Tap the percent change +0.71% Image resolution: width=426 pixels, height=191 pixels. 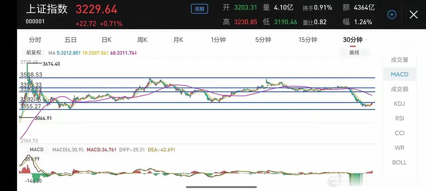pyautogui.click(x=111, y=24)
